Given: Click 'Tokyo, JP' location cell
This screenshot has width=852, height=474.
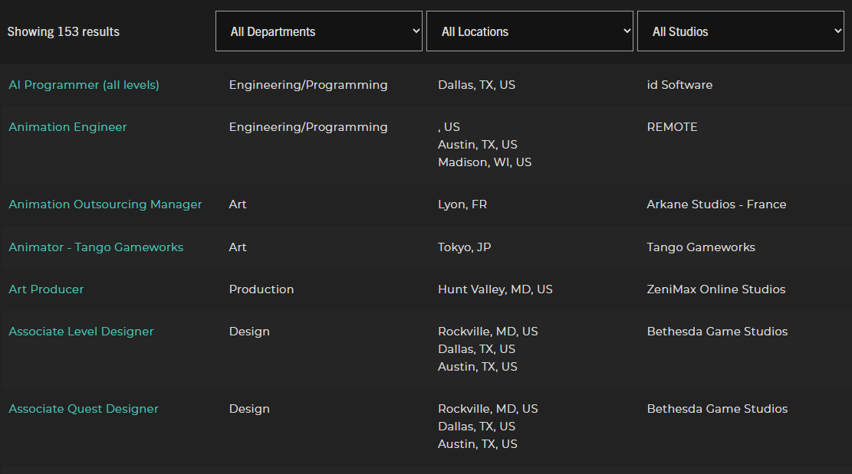Looking at the screenshot, I should point(465,247).
